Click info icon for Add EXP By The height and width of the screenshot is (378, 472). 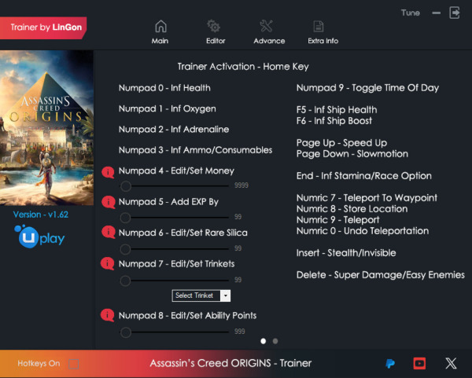click(108, 202)
